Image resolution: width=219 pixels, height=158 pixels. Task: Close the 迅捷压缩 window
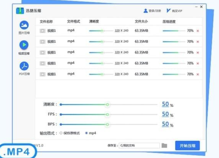click(202, 7)
